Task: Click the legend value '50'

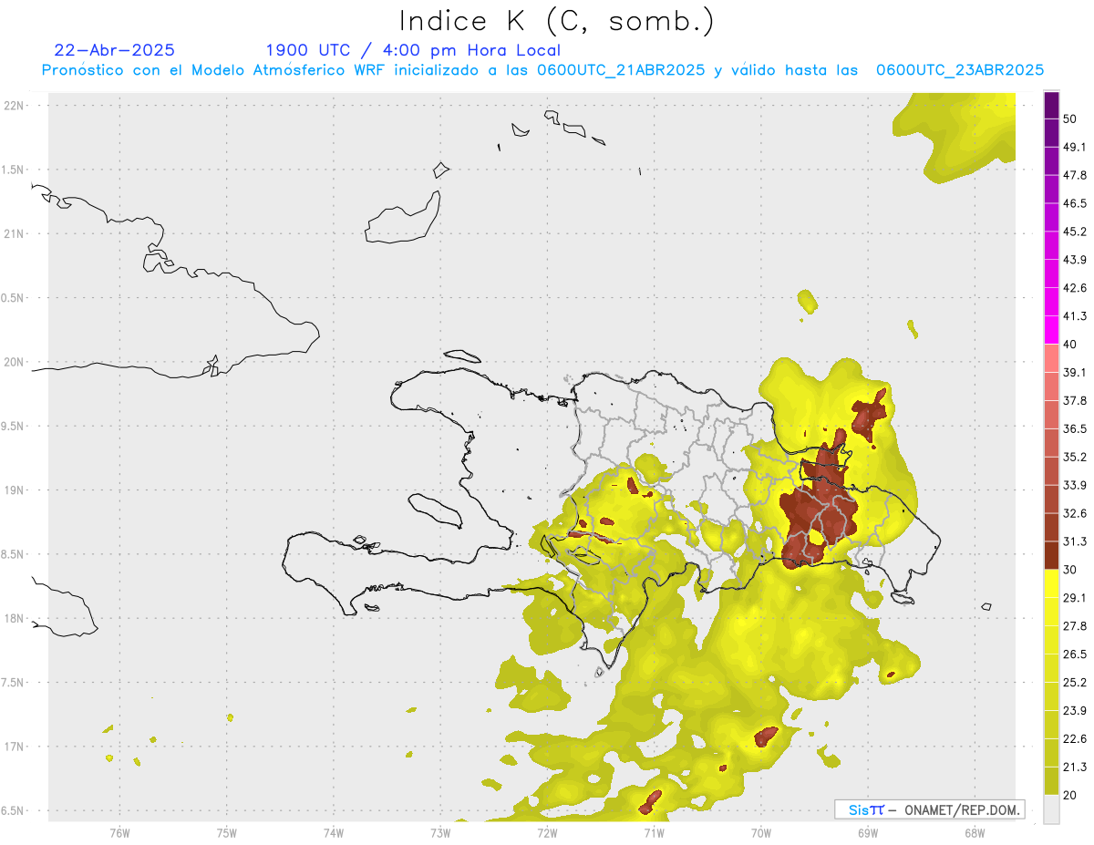Action: click(x=1070, y=119)
